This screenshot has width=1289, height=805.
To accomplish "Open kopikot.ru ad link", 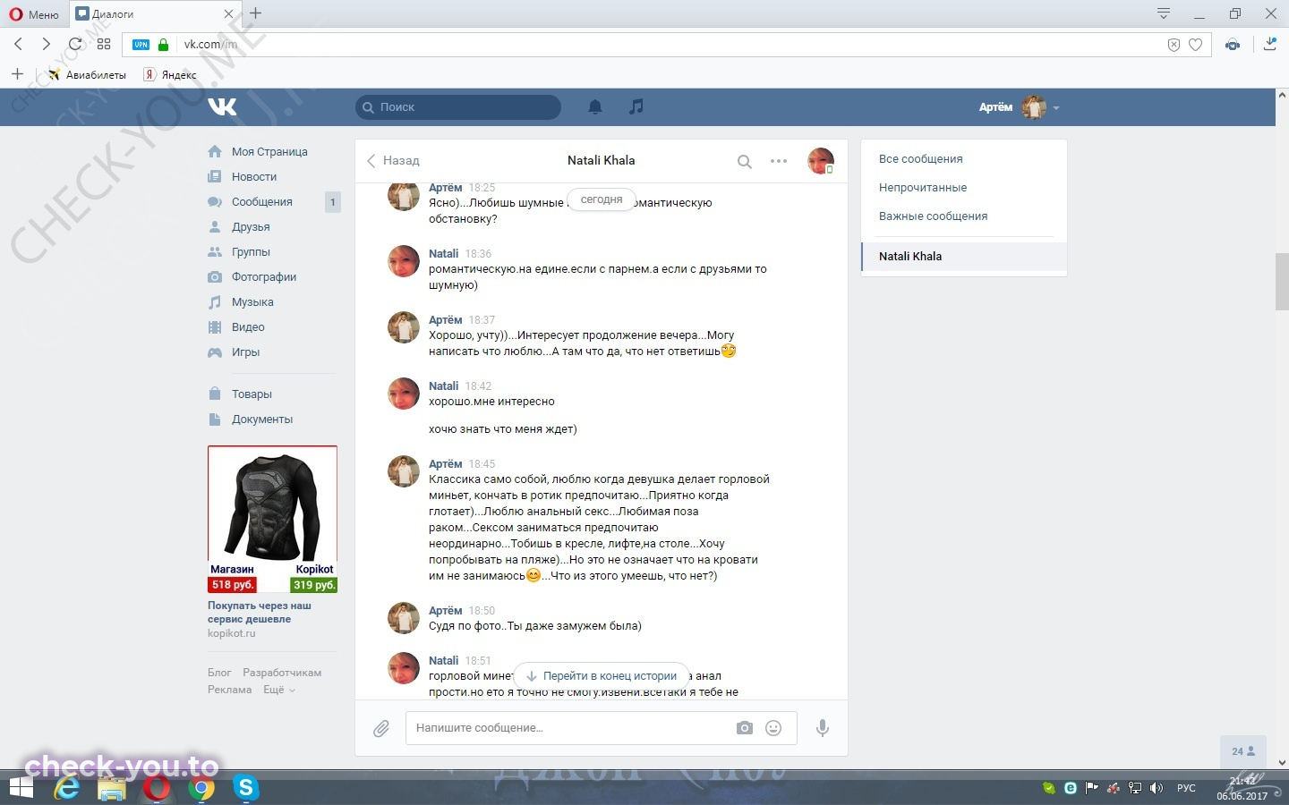I will pyautogui.click(x=231, y=633).
